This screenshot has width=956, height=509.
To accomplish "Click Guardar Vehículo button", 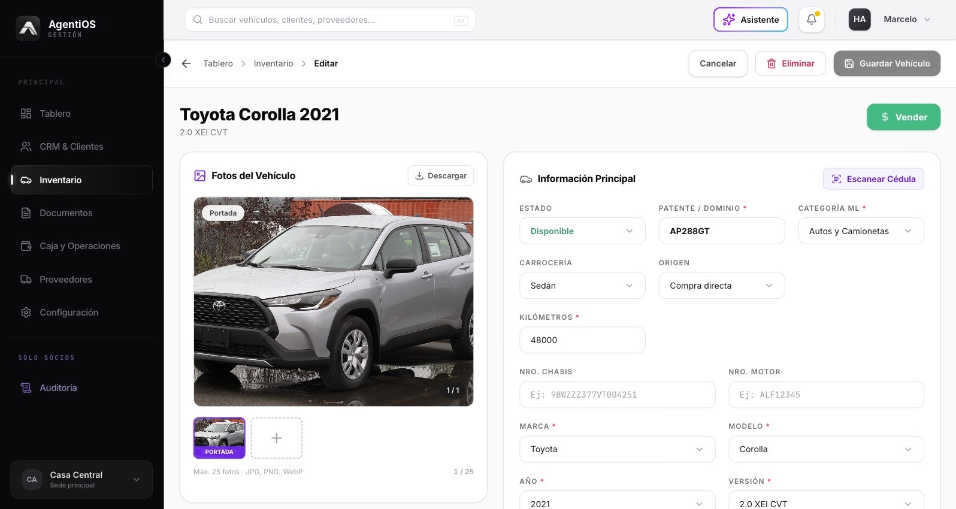I will [x=887, y=63].
